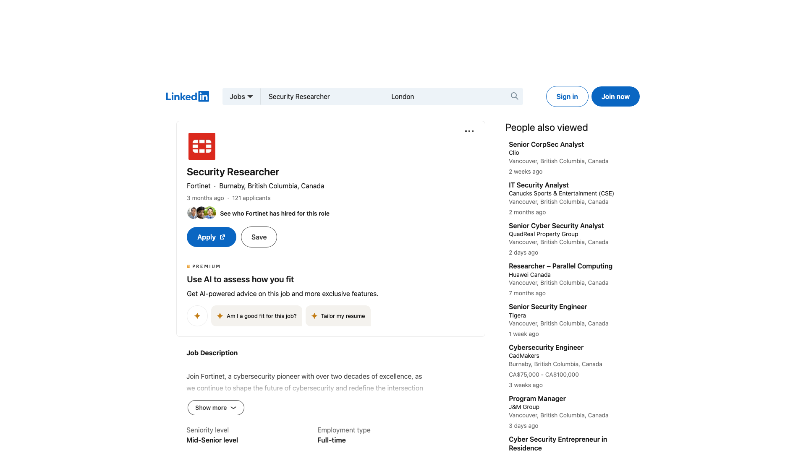Click the 'People also viewed' heading
The image size is (806, 453).
[547, 128]
